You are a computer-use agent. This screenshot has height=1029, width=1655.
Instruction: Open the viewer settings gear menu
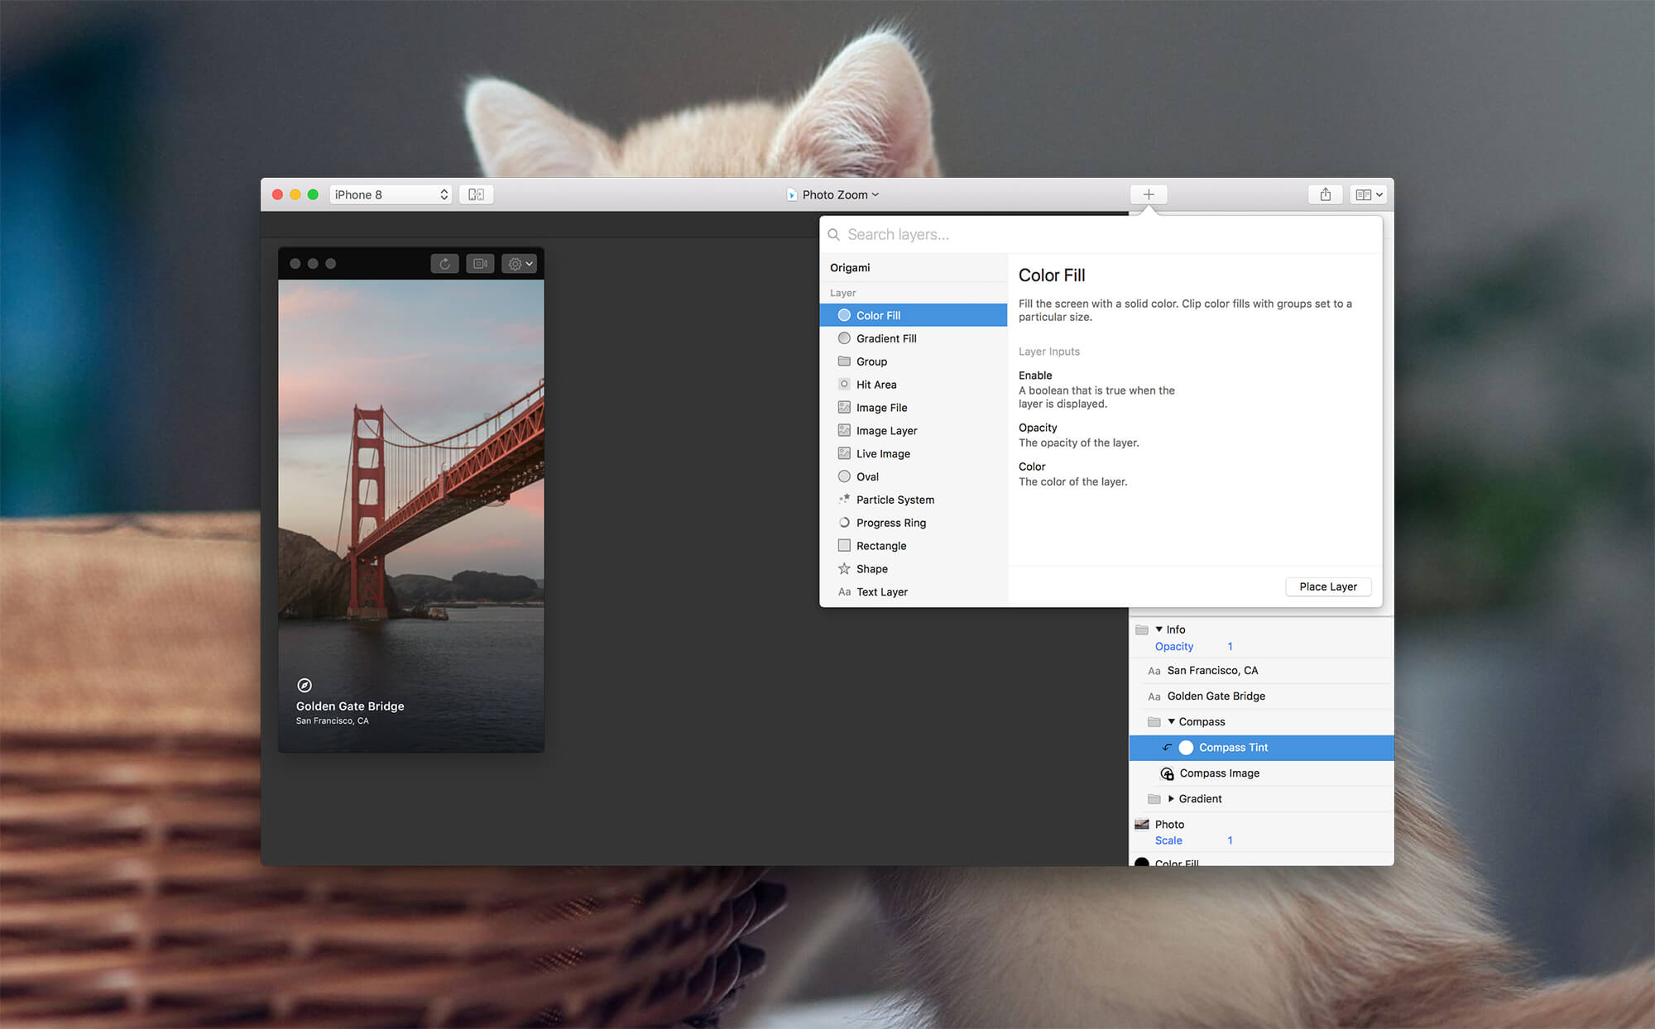[520, 264]
